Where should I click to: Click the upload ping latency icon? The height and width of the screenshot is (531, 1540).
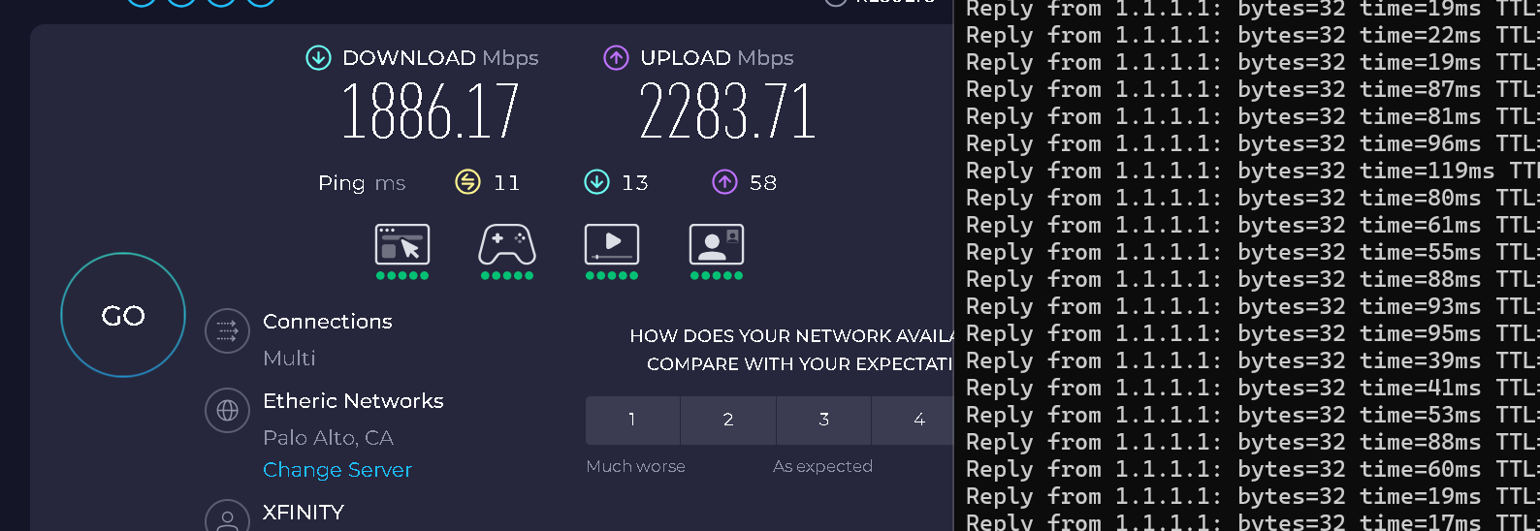coord(724,182)
